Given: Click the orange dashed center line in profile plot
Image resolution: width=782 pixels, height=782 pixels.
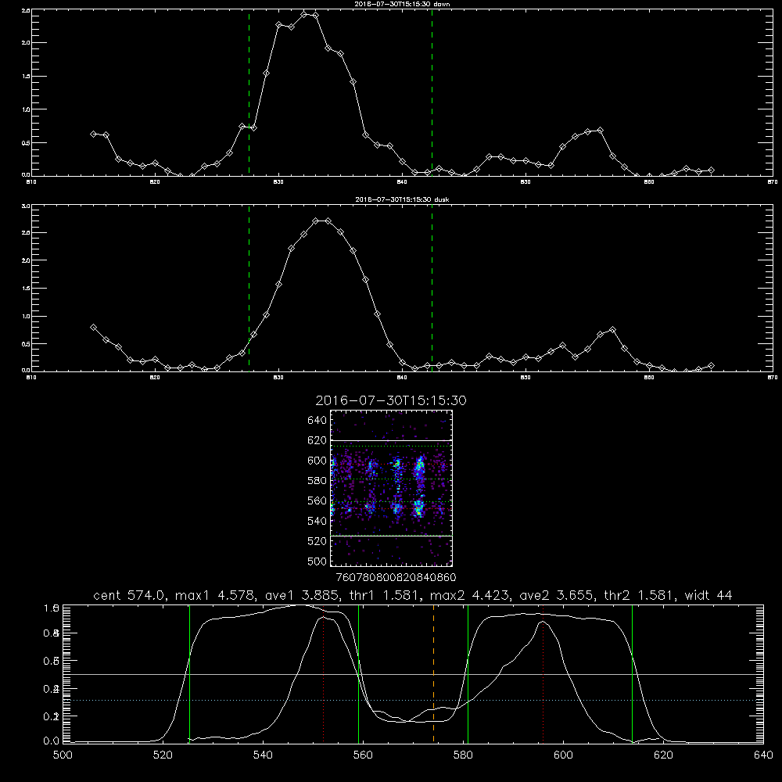Looking at the screenshot, I should (x=433, y=673).
